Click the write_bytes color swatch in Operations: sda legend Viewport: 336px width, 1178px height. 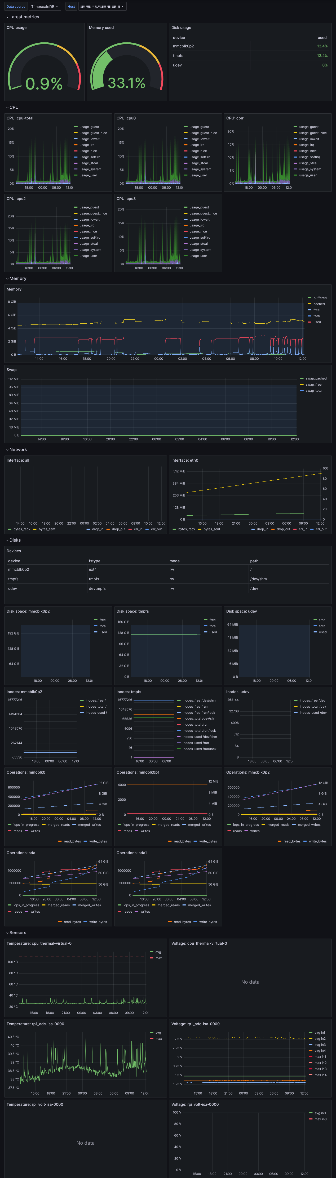86,921
